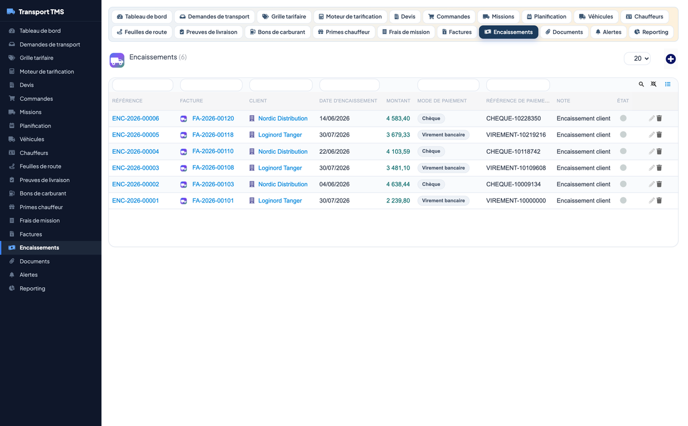Add a new encaissement with plus button

click(671, 59)
